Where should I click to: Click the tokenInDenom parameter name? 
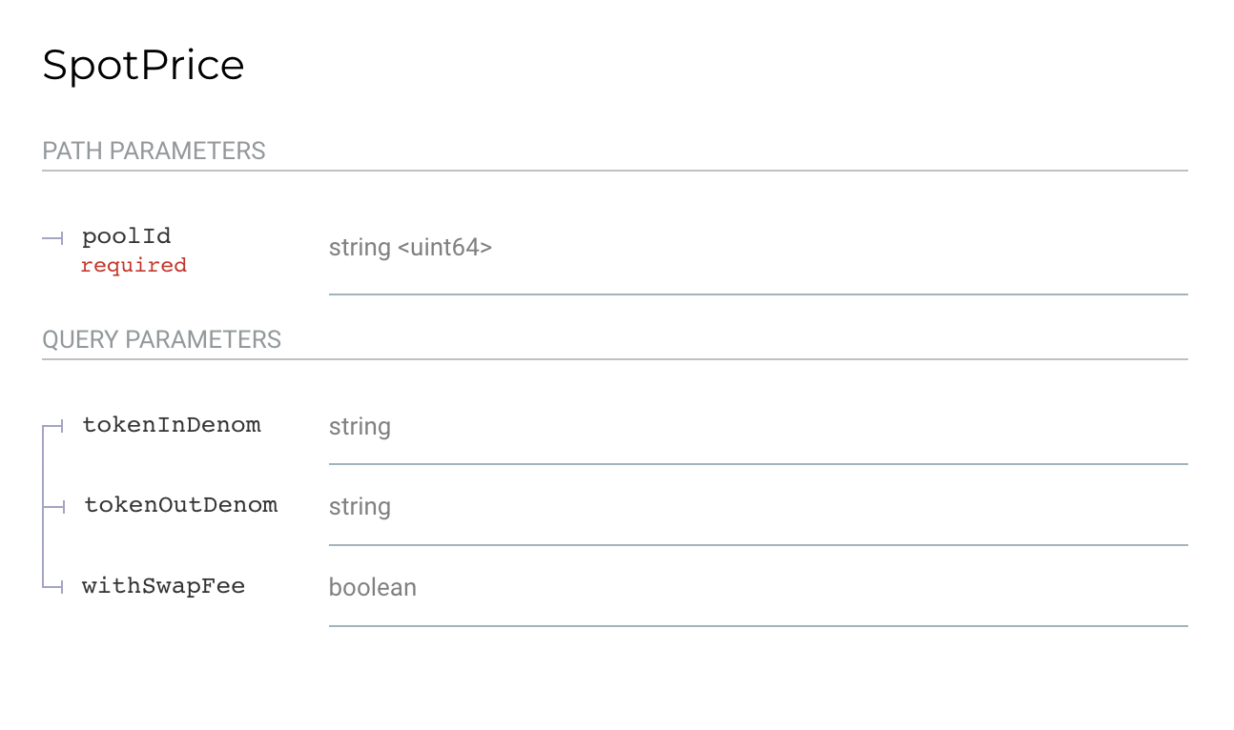point(172,424)
